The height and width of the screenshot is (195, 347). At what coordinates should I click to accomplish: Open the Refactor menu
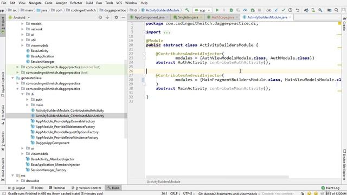pos(76,3)
